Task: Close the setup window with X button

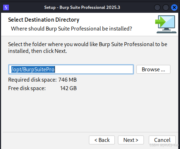Action: (x=174, y=7)
